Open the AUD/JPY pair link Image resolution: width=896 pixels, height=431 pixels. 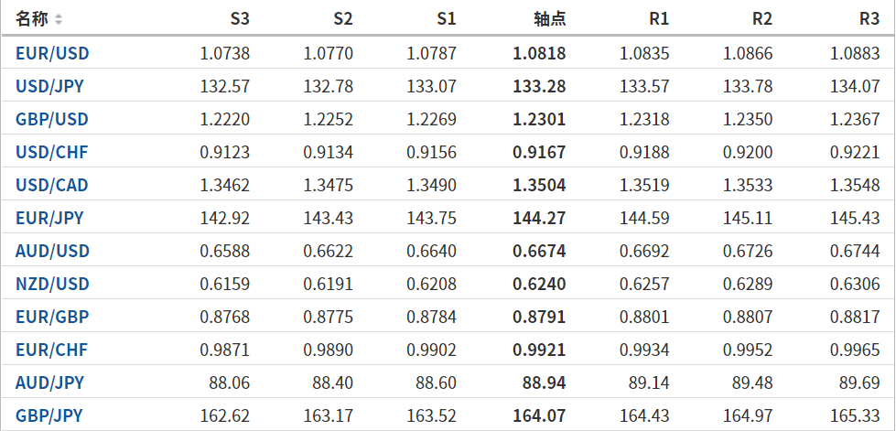(x=49, y=383)
